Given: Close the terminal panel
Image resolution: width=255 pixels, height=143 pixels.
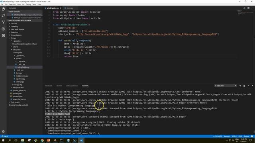Looking at the screenshot, I should pyautogui.click(x=253, y=86).
